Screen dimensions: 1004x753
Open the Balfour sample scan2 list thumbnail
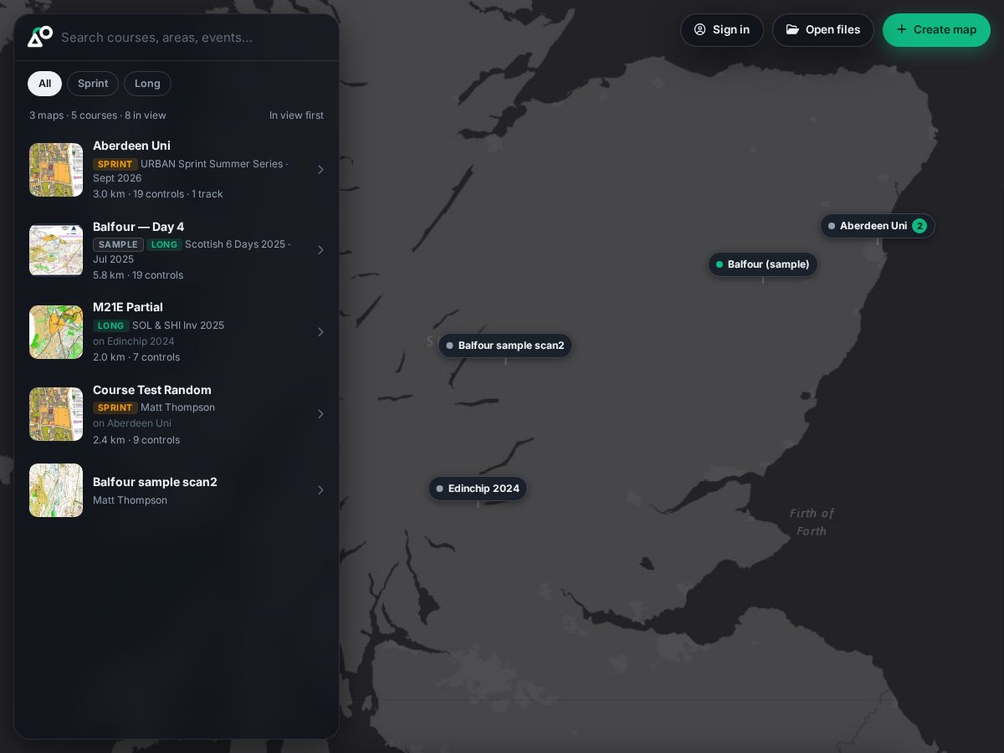coord(56,490)
